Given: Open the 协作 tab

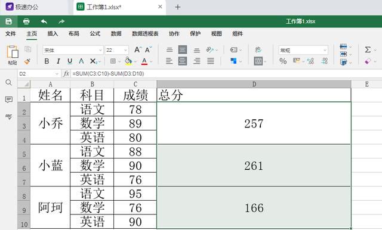Looking at the screenshot, I should 174,33.
